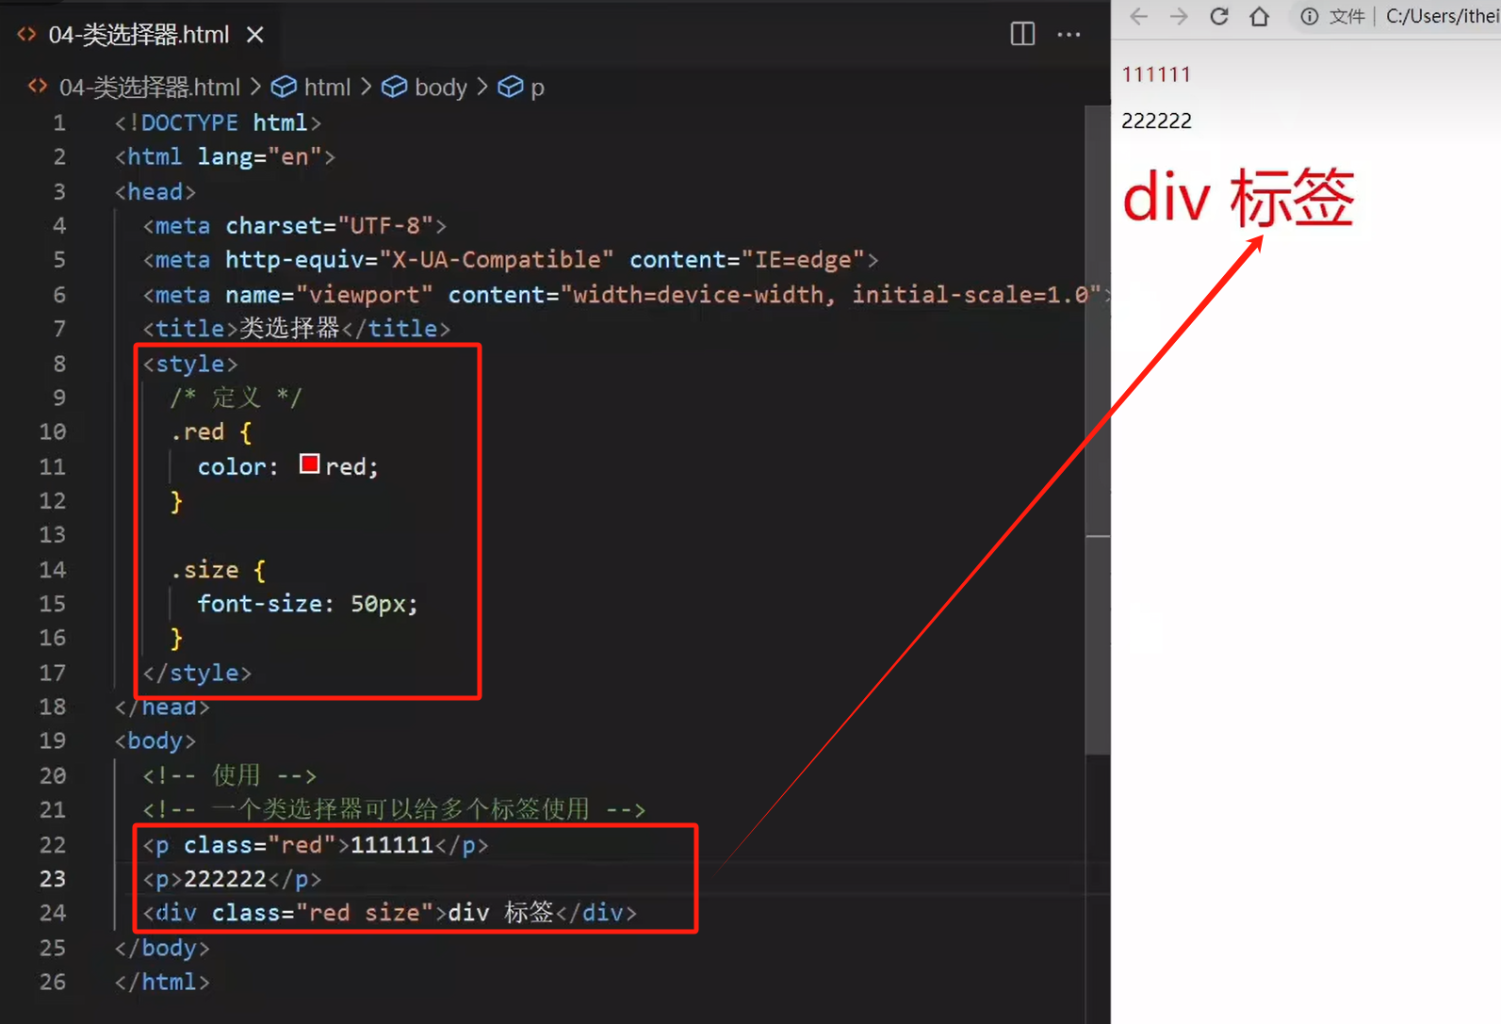Image resolution: width=1501 pixels, height=1024 pixels.
Task: Open the body breadcrumb segment
Action: point(441,88)
